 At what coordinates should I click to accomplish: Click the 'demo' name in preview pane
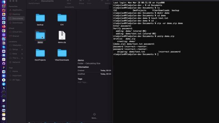click(81, 60)
